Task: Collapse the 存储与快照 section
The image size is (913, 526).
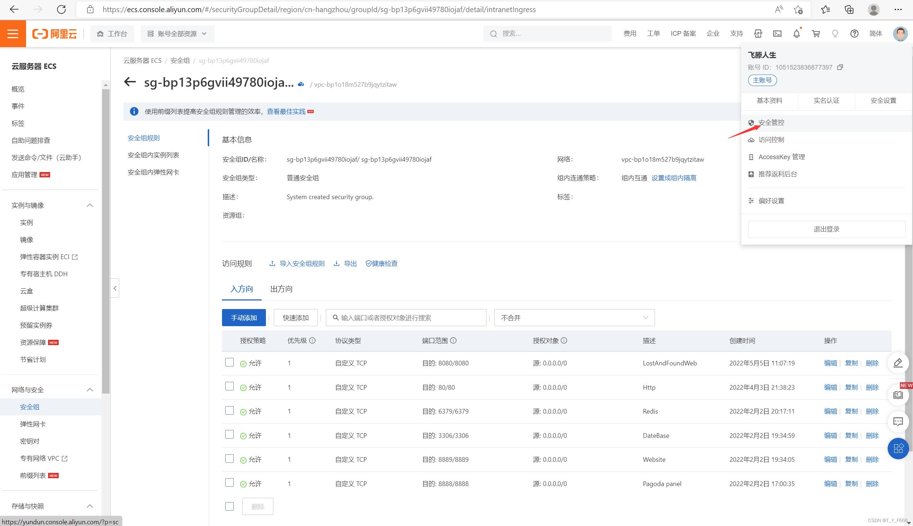Action: point(90,506)
